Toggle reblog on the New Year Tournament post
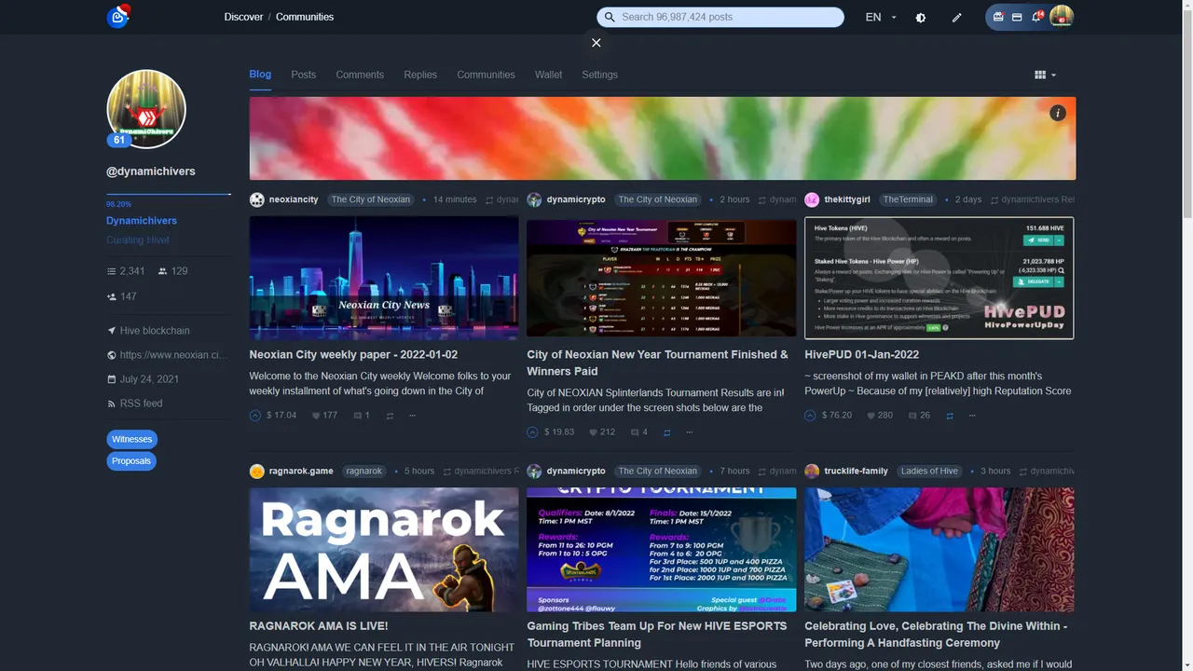 point(667,432)
